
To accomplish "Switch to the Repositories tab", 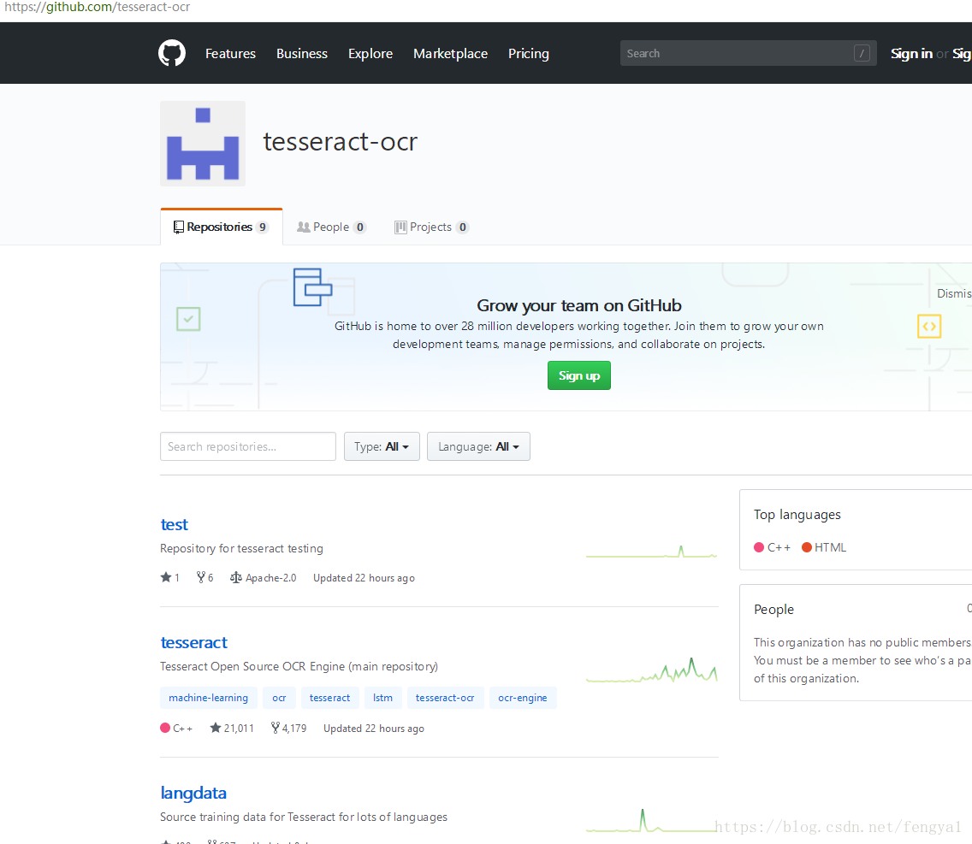I will click(222, 227).
